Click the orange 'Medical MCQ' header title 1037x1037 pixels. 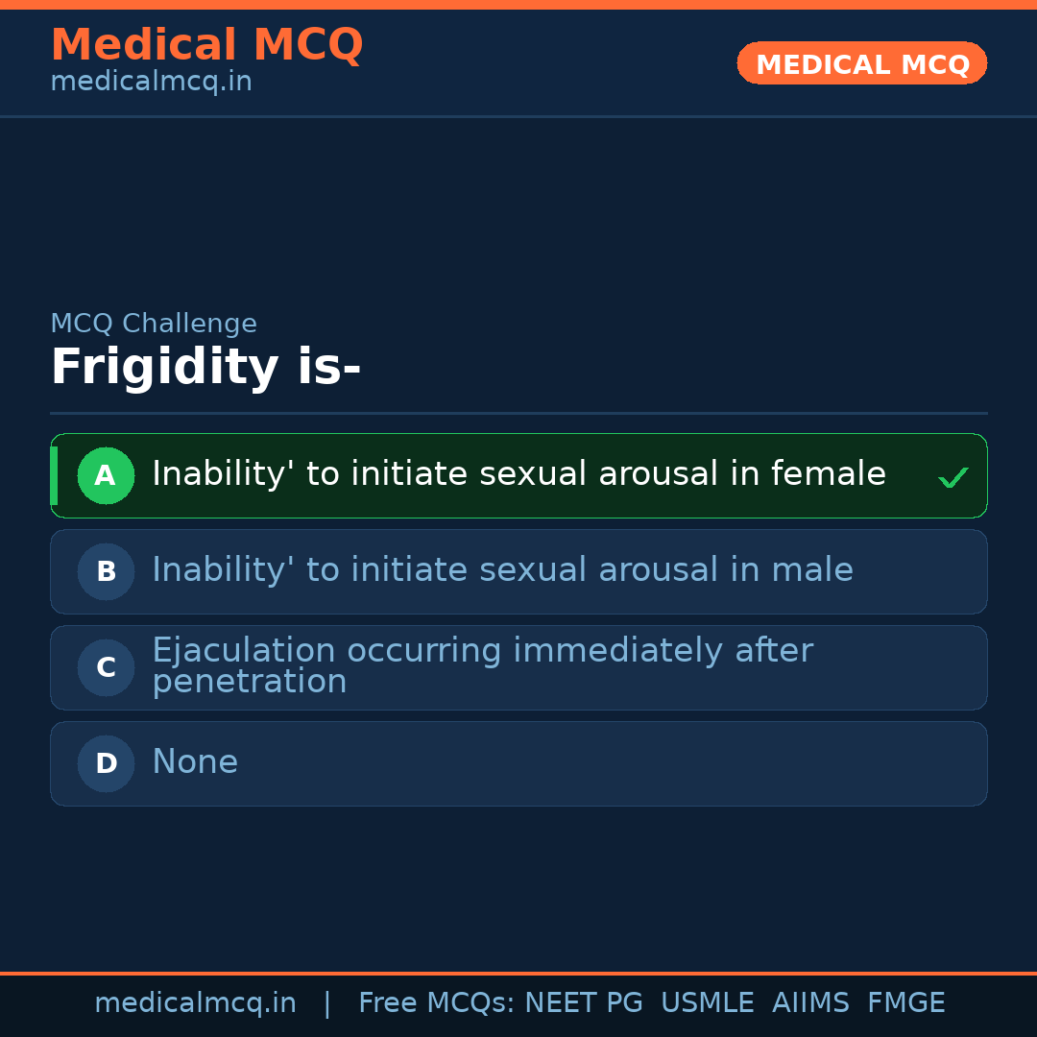[206, 44]
